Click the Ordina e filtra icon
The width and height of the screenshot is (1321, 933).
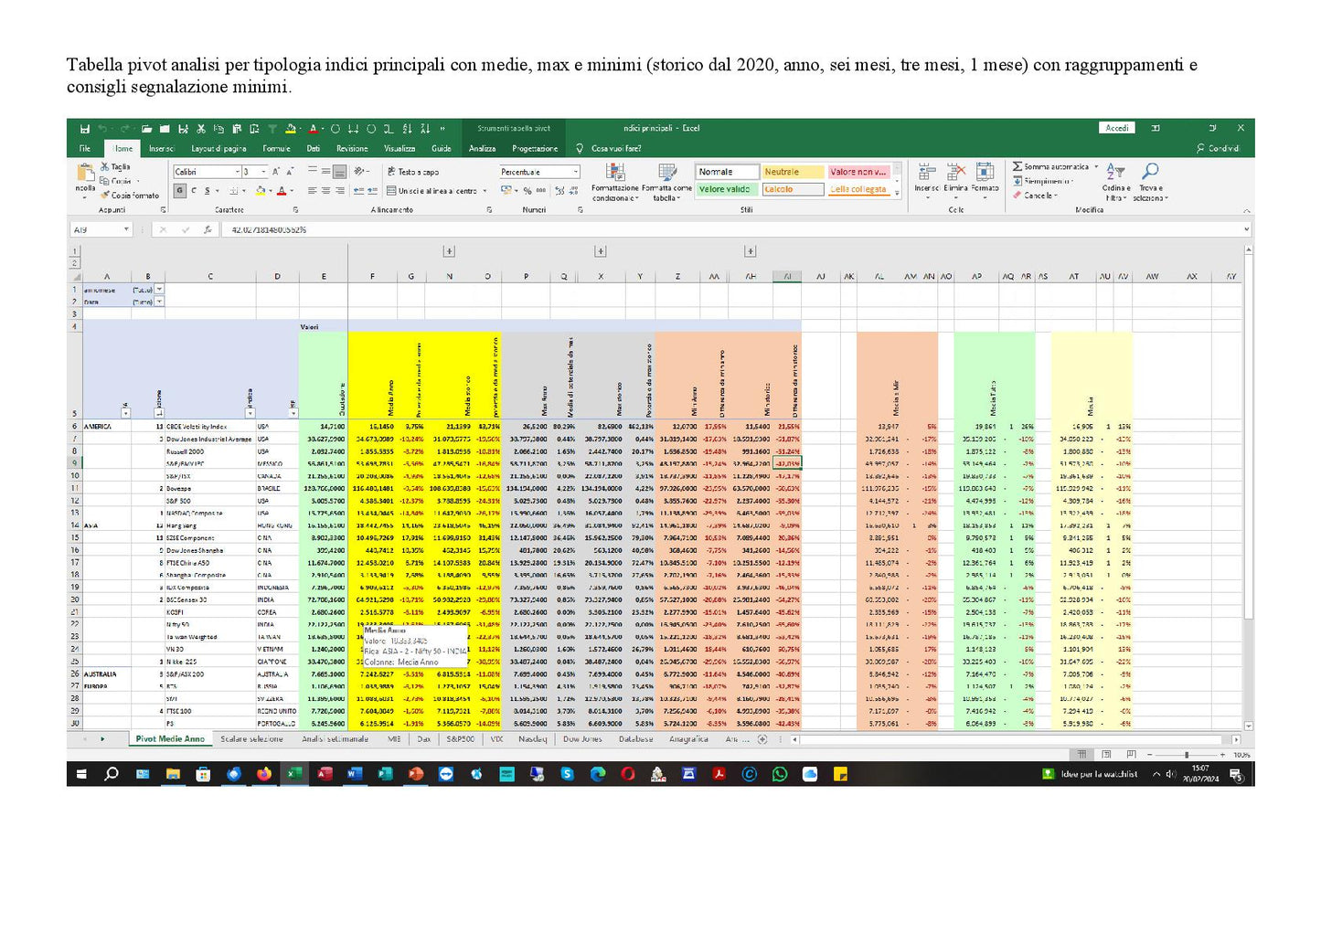[1115, 171]
